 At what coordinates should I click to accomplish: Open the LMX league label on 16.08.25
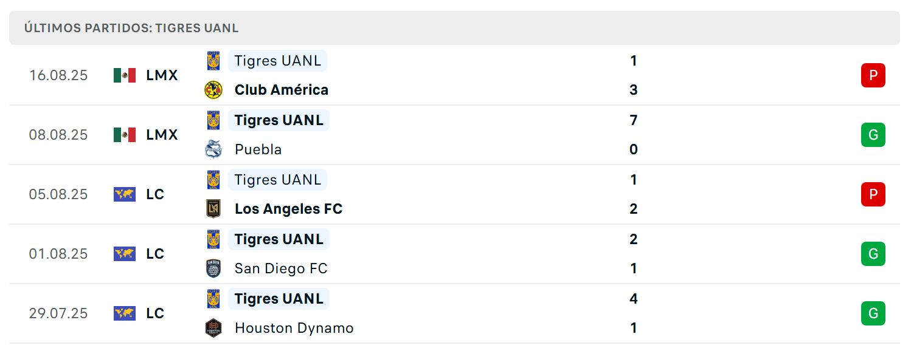point(162,75)
